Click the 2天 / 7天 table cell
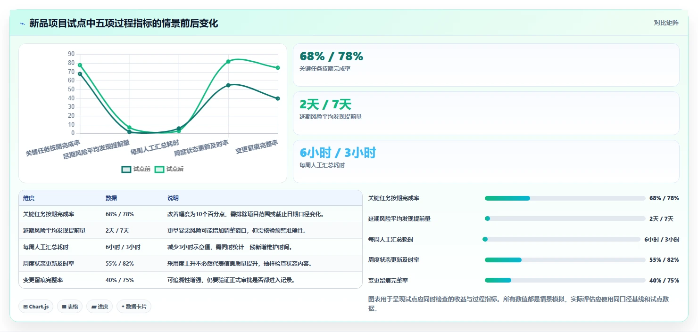The image size is (698, 332). pos(117,231)
